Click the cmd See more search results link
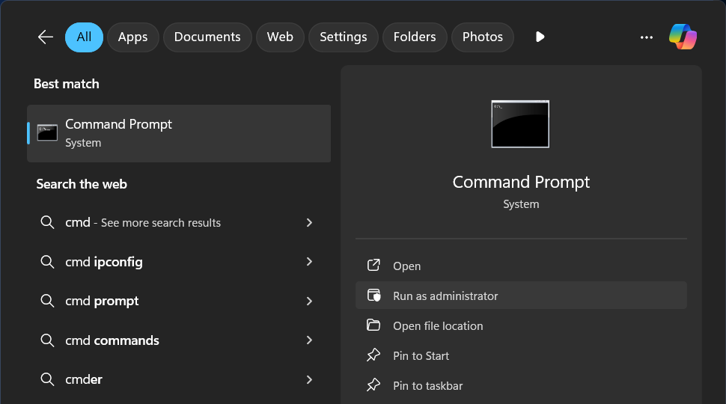 click(x=143, y=223)
